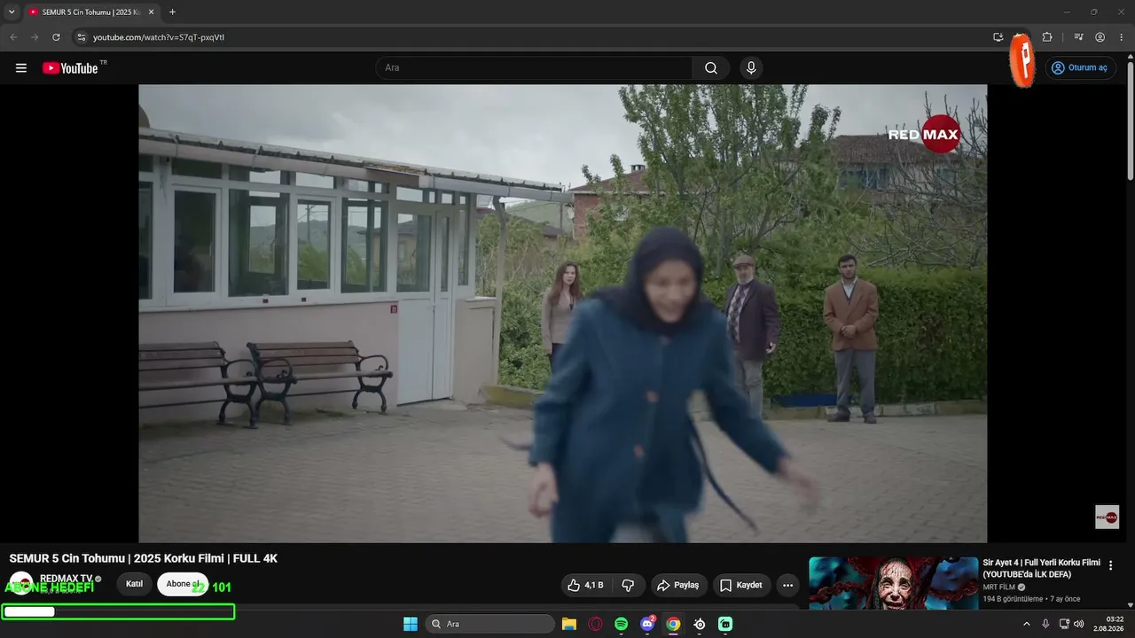This screenshot has height=638, width=1135.
Task: Open the media controls icon in toolbar
Action: [x=1078, y=37]
